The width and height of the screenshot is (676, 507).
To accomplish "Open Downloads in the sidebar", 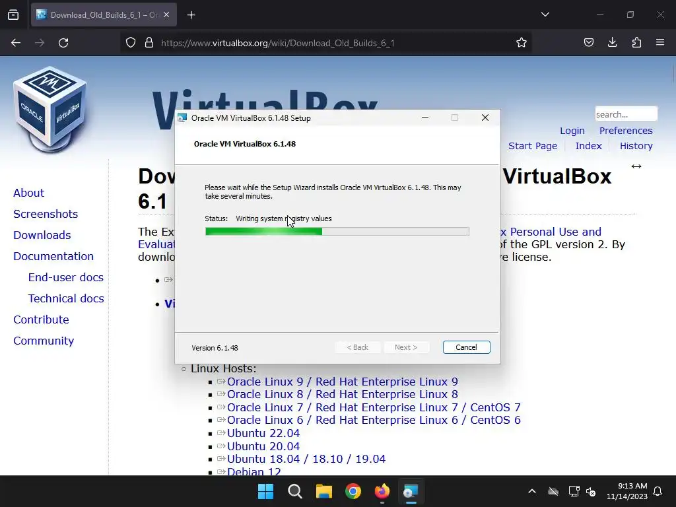I will click(x=42, y=236).
